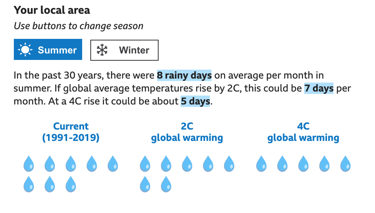Screen dimensions: 375x213
Task: Click first raindrop in Current top row
Action: pos(28,164)
